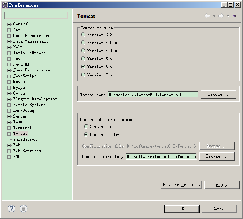Click the forward navigation arrow
Viewport: 243px width, 219px height.
(x=221, y=16)
